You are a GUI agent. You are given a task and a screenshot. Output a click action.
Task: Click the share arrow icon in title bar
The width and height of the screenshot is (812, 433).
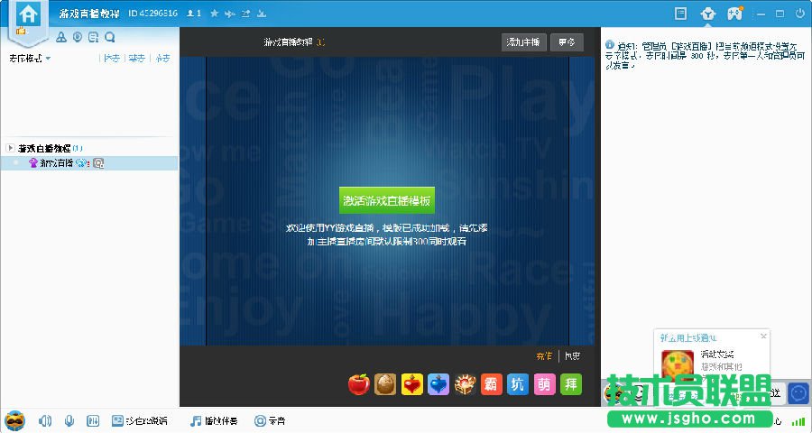(246, 14)
